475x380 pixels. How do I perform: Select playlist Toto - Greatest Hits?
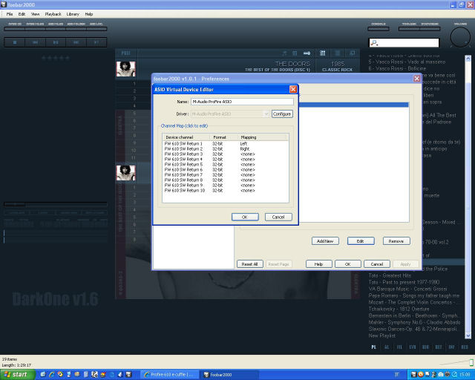(390, 275)
